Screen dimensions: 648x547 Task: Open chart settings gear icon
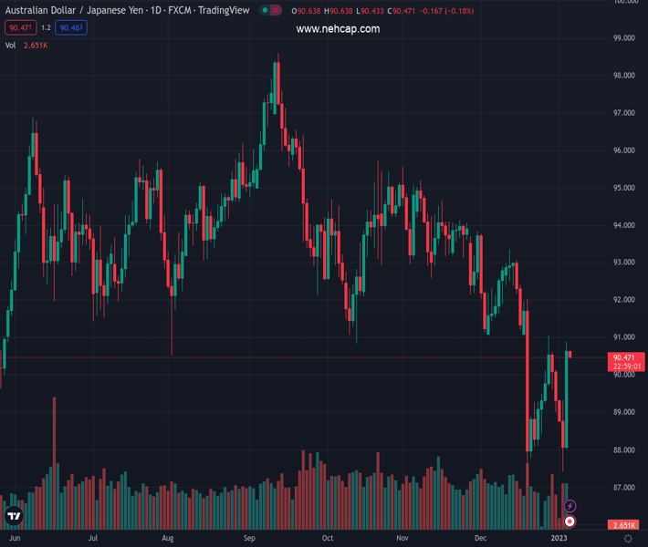[628, 539]
